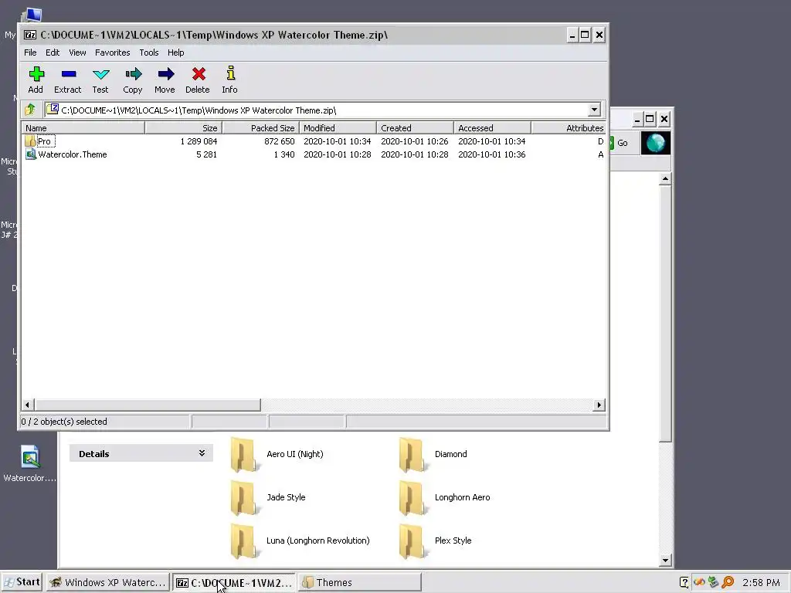Screen dimensions: 791x593
Task: Select the Watercolor.Theme file icon
Action: click(30, 154)
